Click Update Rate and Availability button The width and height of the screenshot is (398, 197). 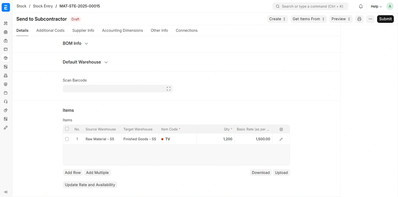point(90,185)
